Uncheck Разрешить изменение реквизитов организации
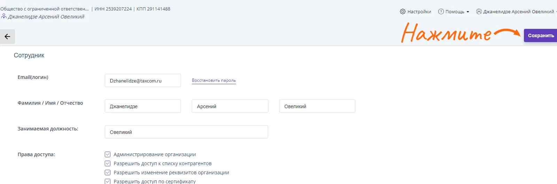The height and width of the screenshot is (184, 557). pyautogui.click(x=108, y=173)
